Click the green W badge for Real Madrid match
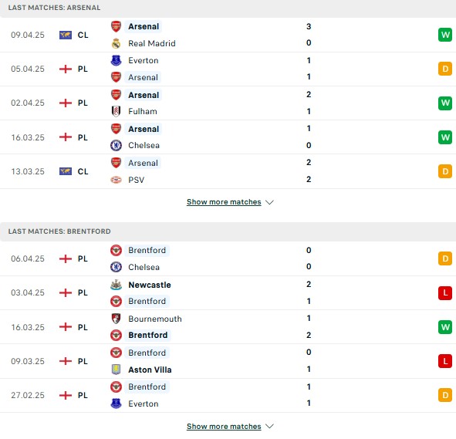Image resolution: width=456 pixels, height=439 pixels. click(445, 35)
